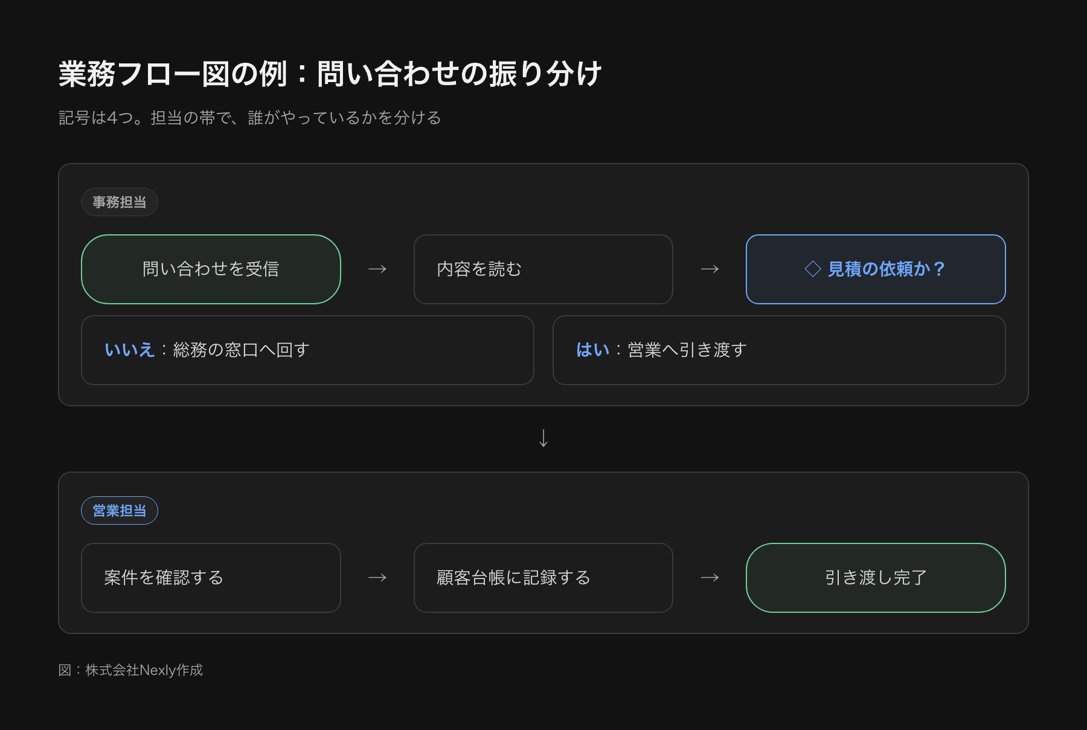Select the 顧客台帳に記録する step box
The height and width of the screenshot is (730, 1087).
[x=543, y=578]
